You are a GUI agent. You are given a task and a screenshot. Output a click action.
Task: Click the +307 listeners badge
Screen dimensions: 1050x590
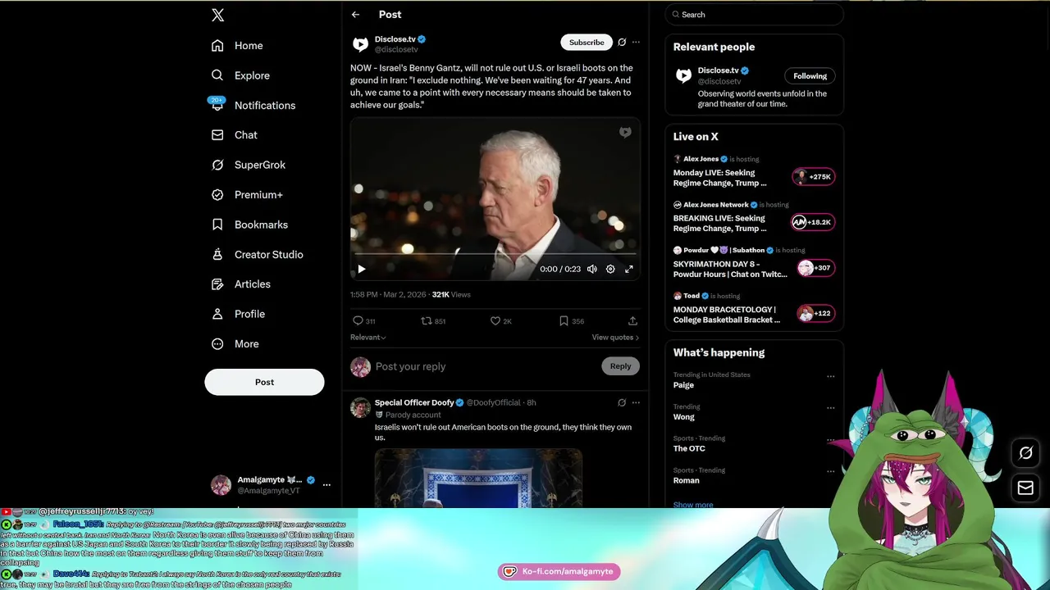tap(815, 268)
